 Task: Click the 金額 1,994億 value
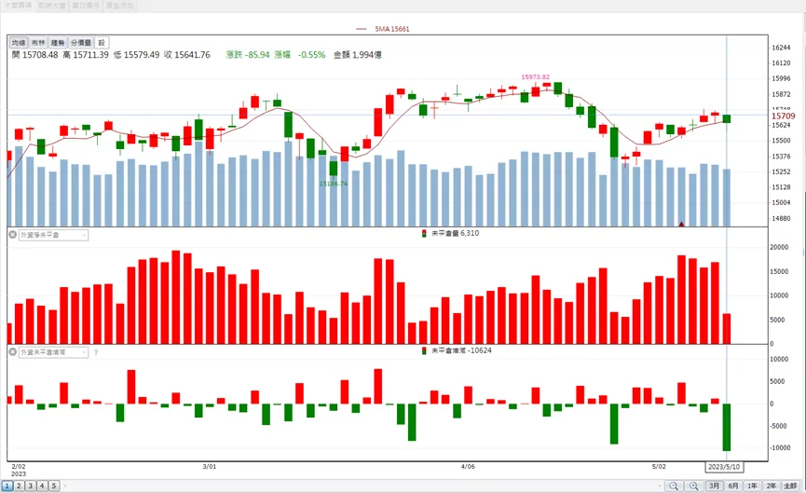pos(358,54)
